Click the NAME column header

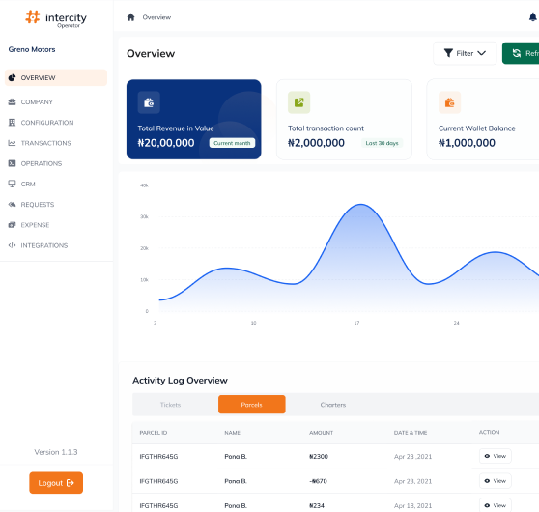pyautogui.click(x=233, y=433)
